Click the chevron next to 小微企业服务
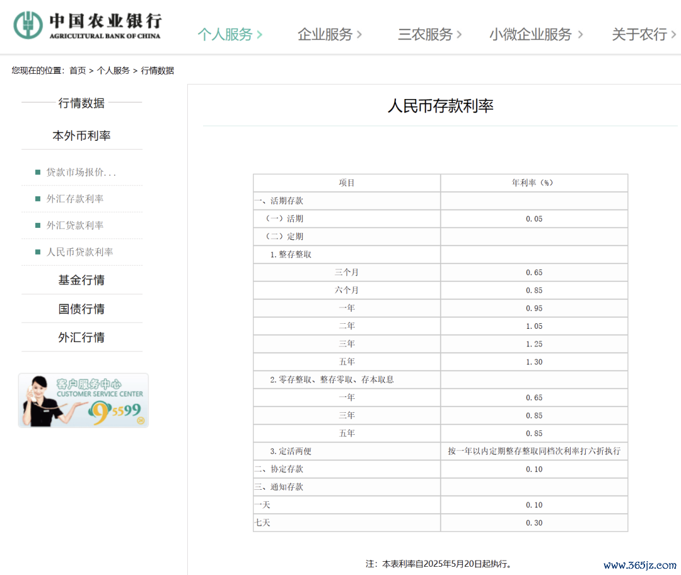Screen dimensions: 681x575 pyautogui.click(x=580, y=34)
